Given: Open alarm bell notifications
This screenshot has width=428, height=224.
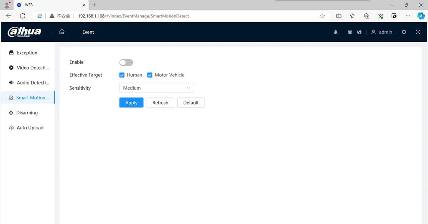Looking at the screenshot, I should pos(336,32).
